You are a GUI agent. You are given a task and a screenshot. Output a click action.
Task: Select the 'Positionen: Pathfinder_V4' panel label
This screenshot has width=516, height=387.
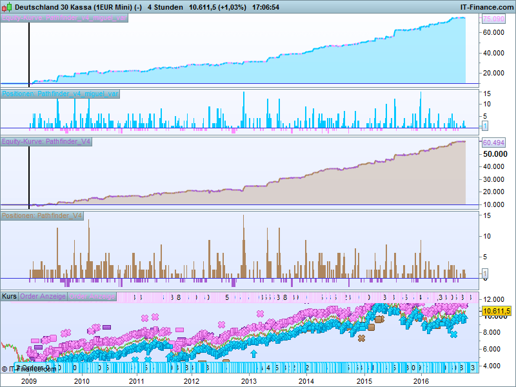point(42,215)
